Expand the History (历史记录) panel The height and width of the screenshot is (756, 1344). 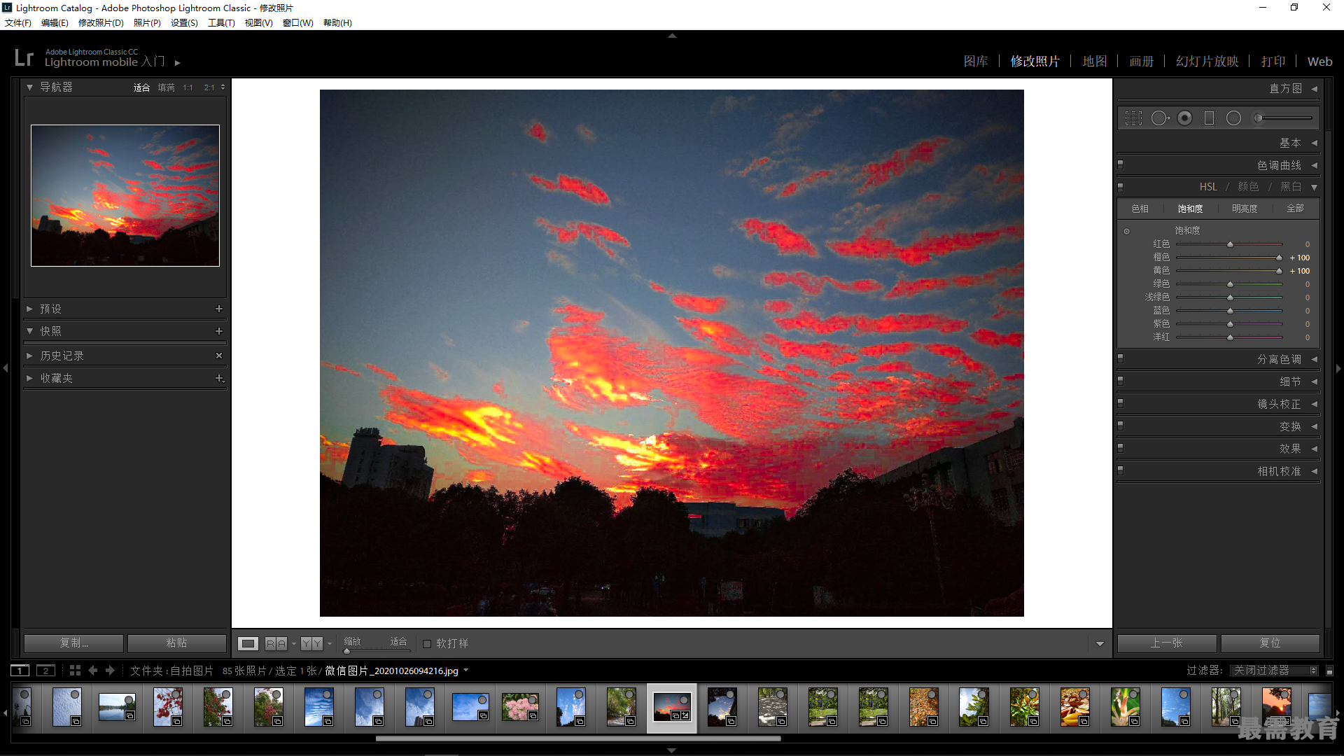pos(29,356)
